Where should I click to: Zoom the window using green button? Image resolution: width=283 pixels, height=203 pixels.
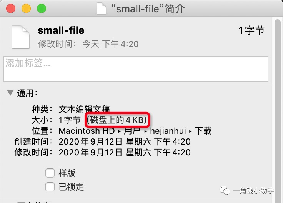(x=42, y=8)
